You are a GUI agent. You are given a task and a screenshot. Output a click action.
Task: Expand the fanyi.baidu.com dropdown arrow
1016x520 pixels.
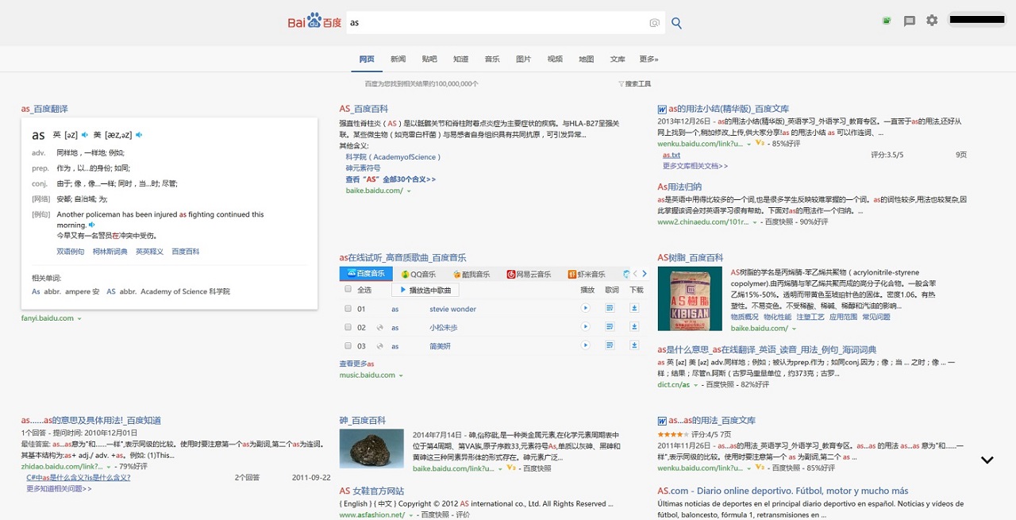coord(79,319)
